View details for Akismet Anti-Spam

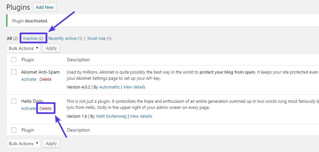click(134, 87)
